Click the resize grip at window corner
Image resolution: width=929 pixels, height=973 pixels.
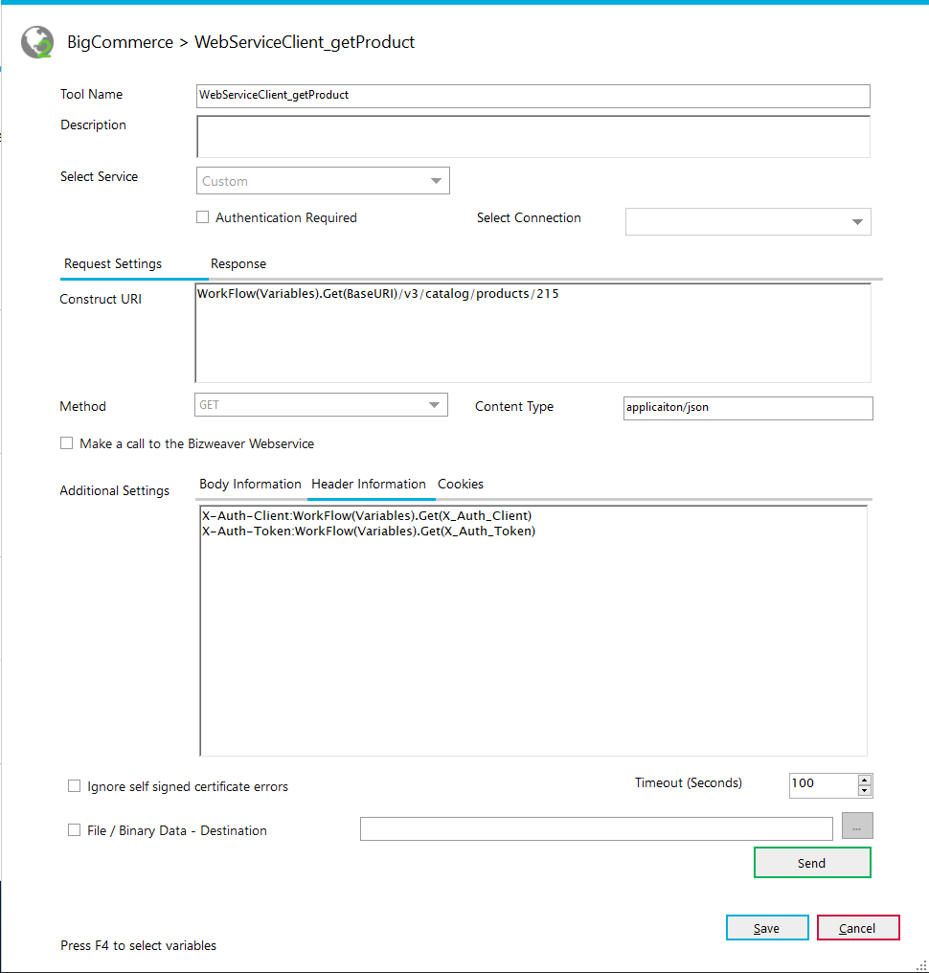(921, 966)
